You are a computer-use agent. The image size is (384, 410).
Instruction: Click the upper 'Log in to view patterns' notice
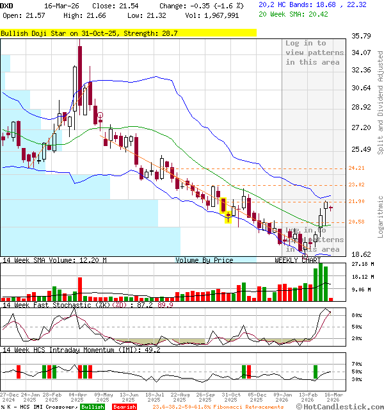pos(314,53)
